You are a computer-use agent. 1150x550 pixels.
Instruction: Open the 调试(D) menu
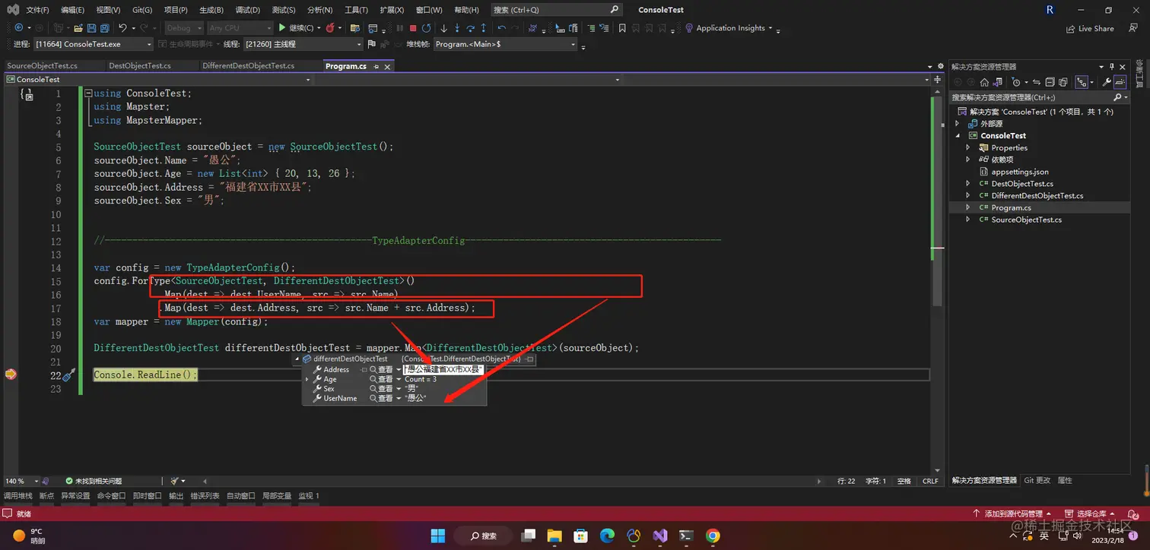pos(247,10)
